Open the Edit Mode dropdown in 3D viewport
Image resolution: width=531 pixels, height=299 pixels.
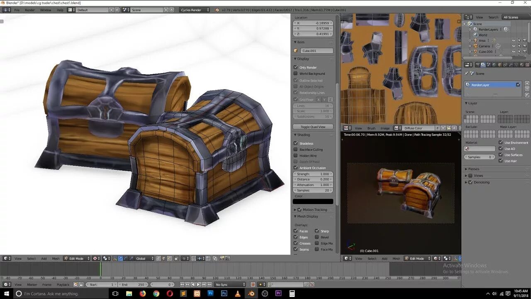click(77, 258)
